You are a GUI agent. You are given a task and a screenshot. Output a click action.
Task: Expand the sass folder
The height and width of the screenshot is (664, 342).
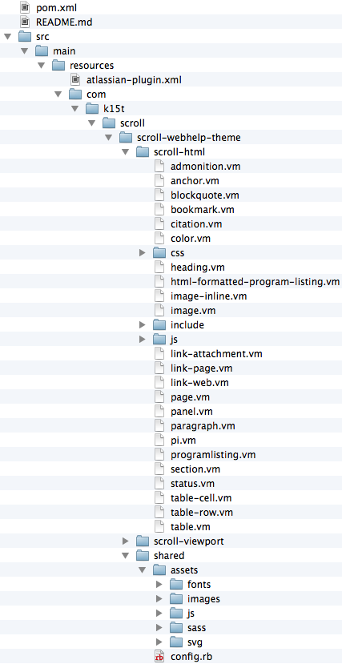tap(159, 627)
